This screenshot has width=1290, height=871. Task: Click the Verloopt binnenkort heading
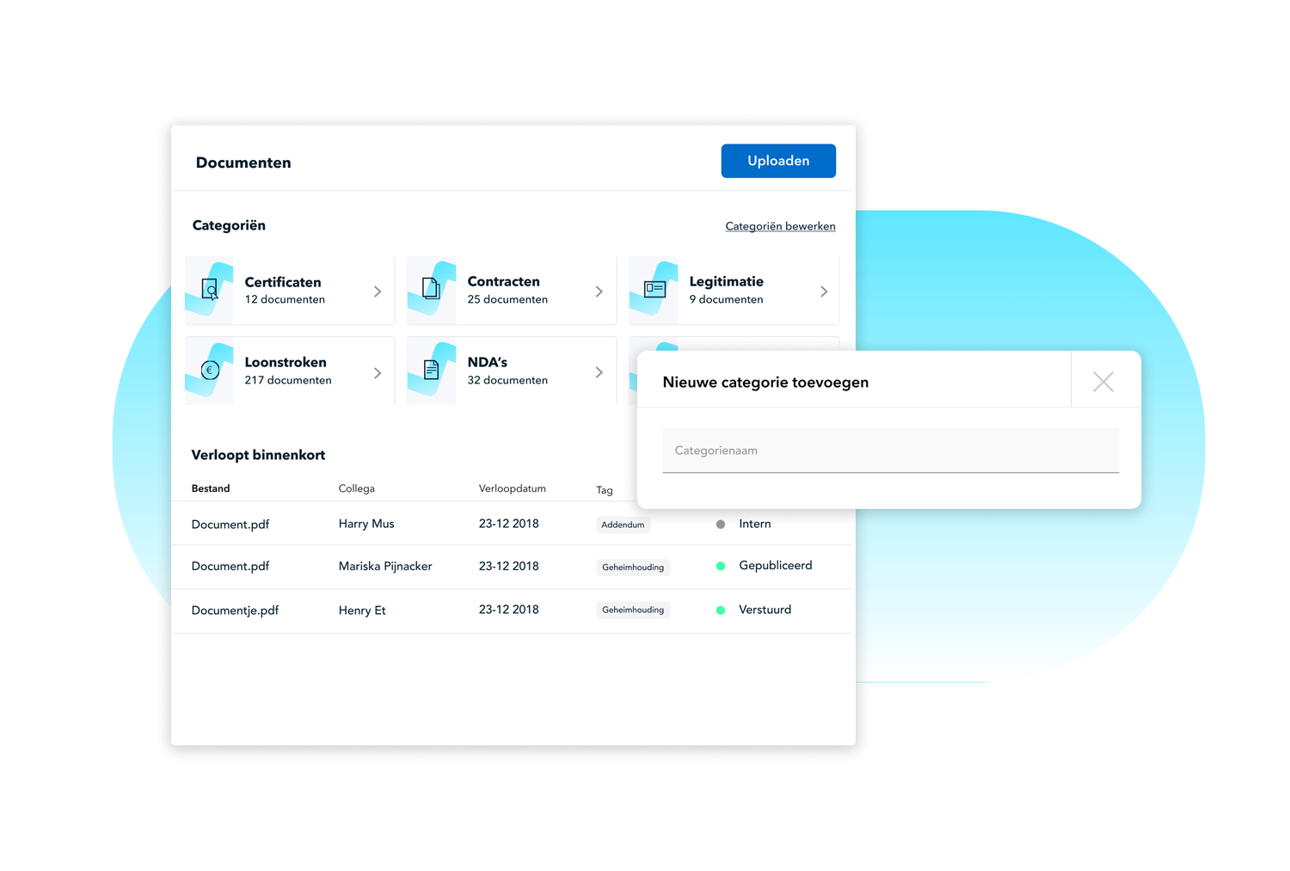[258, 455]
